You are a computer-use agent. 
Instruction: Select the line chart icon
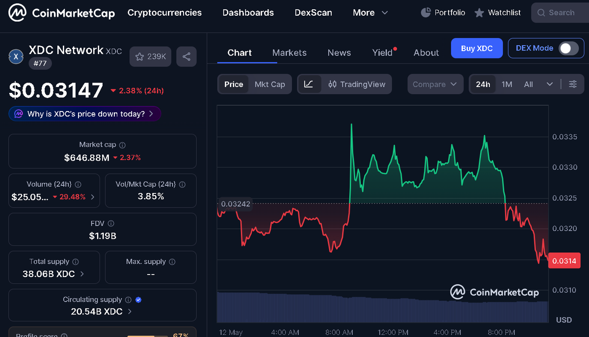309,84
